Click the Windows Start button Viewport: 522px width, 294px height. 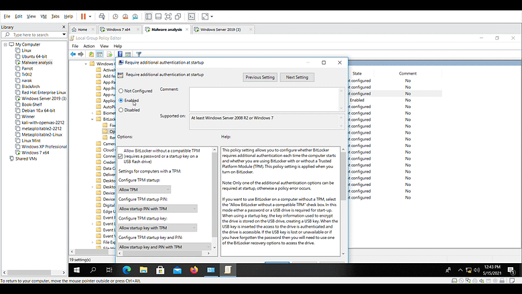coord(76,270)
